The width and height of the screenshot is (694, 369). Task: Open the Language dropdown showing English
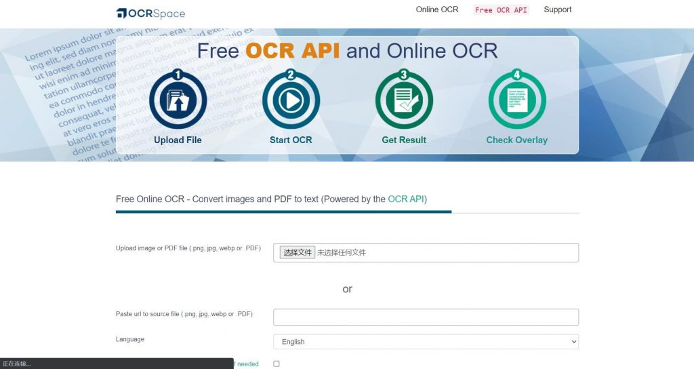click(426, 342)
